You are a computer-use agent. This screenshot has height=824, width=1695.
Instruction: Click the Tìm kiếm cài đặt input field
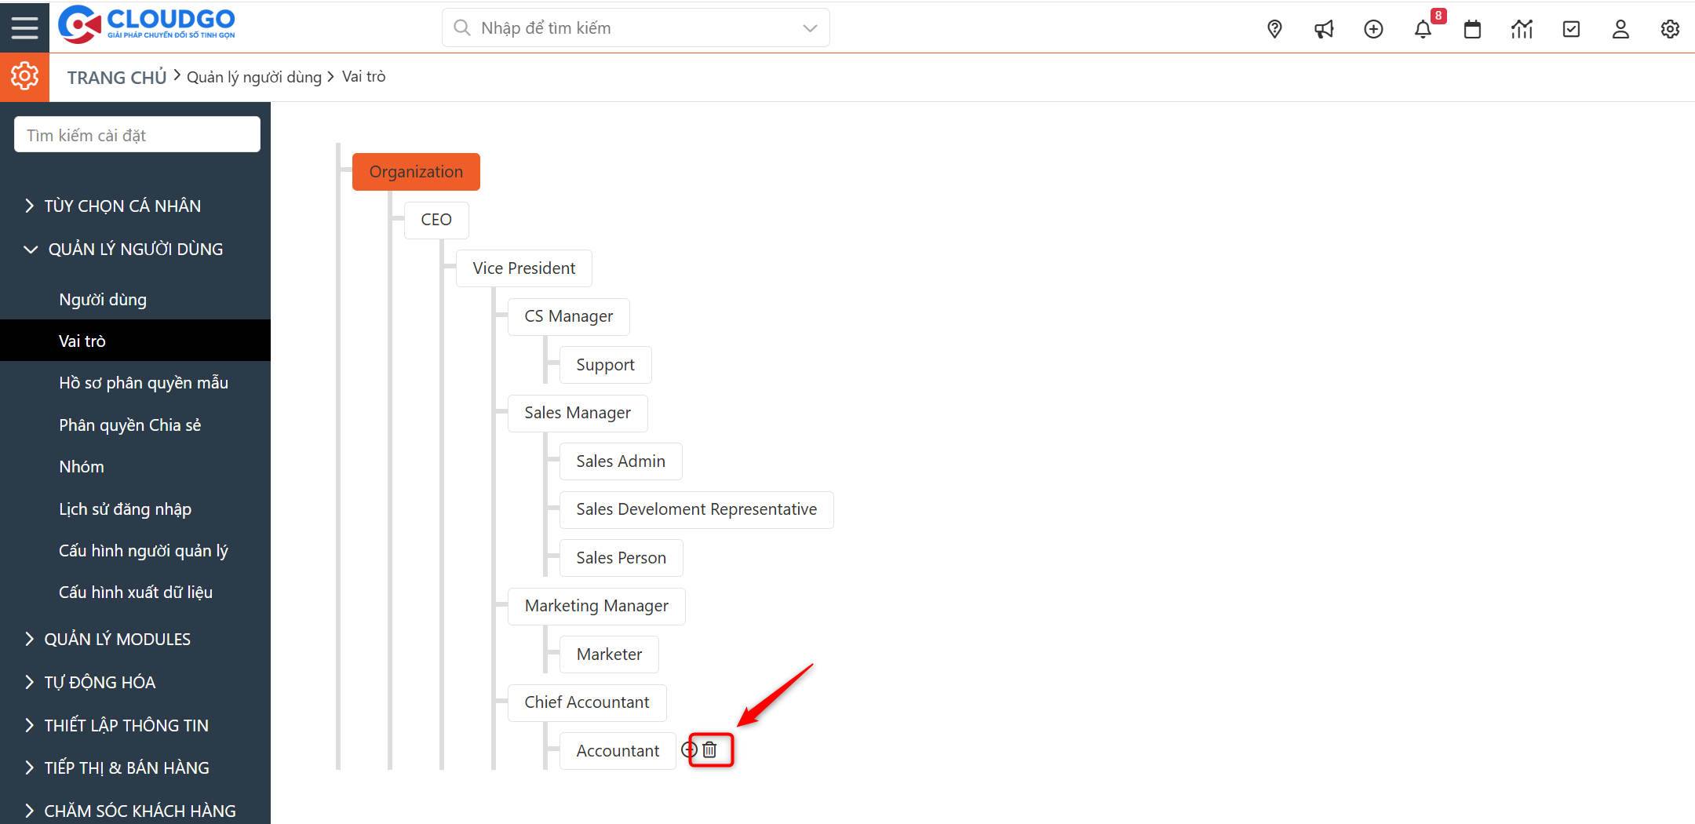click(136, 133)
